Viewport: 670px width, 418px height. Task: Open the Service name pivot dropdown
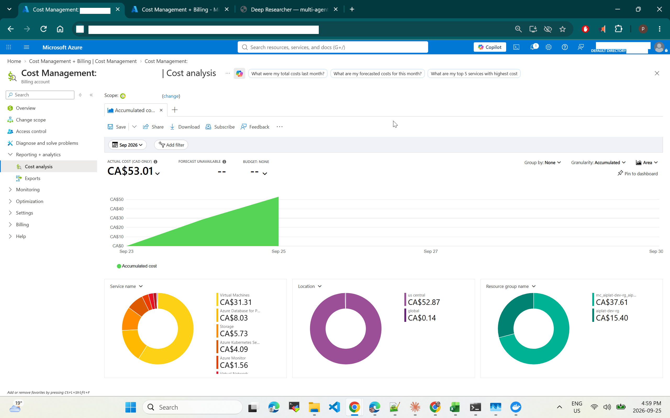126,286
